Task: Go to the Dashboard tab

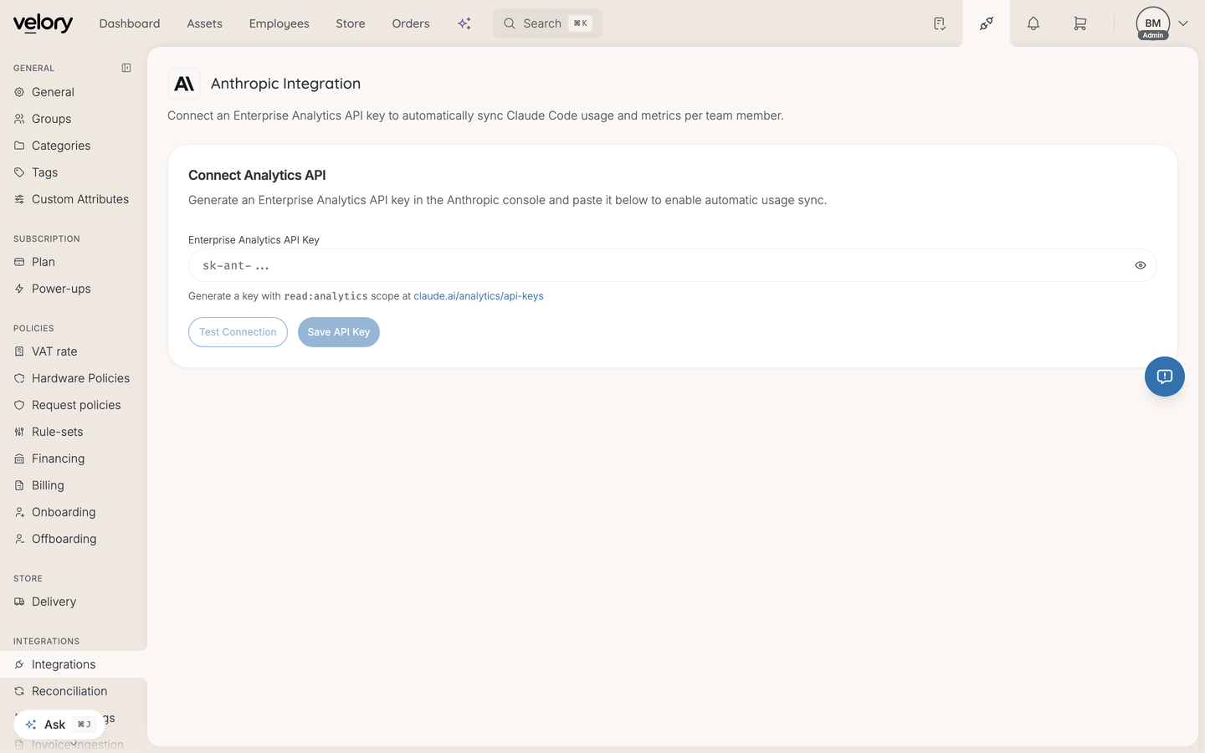Action: coord(130,23)
